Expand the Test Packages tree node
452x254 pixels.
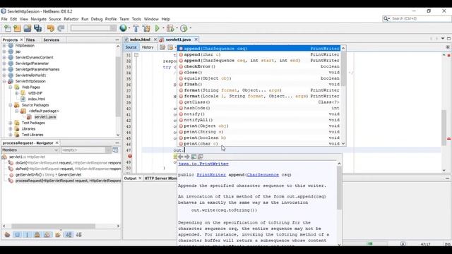(x=11, y=123)
